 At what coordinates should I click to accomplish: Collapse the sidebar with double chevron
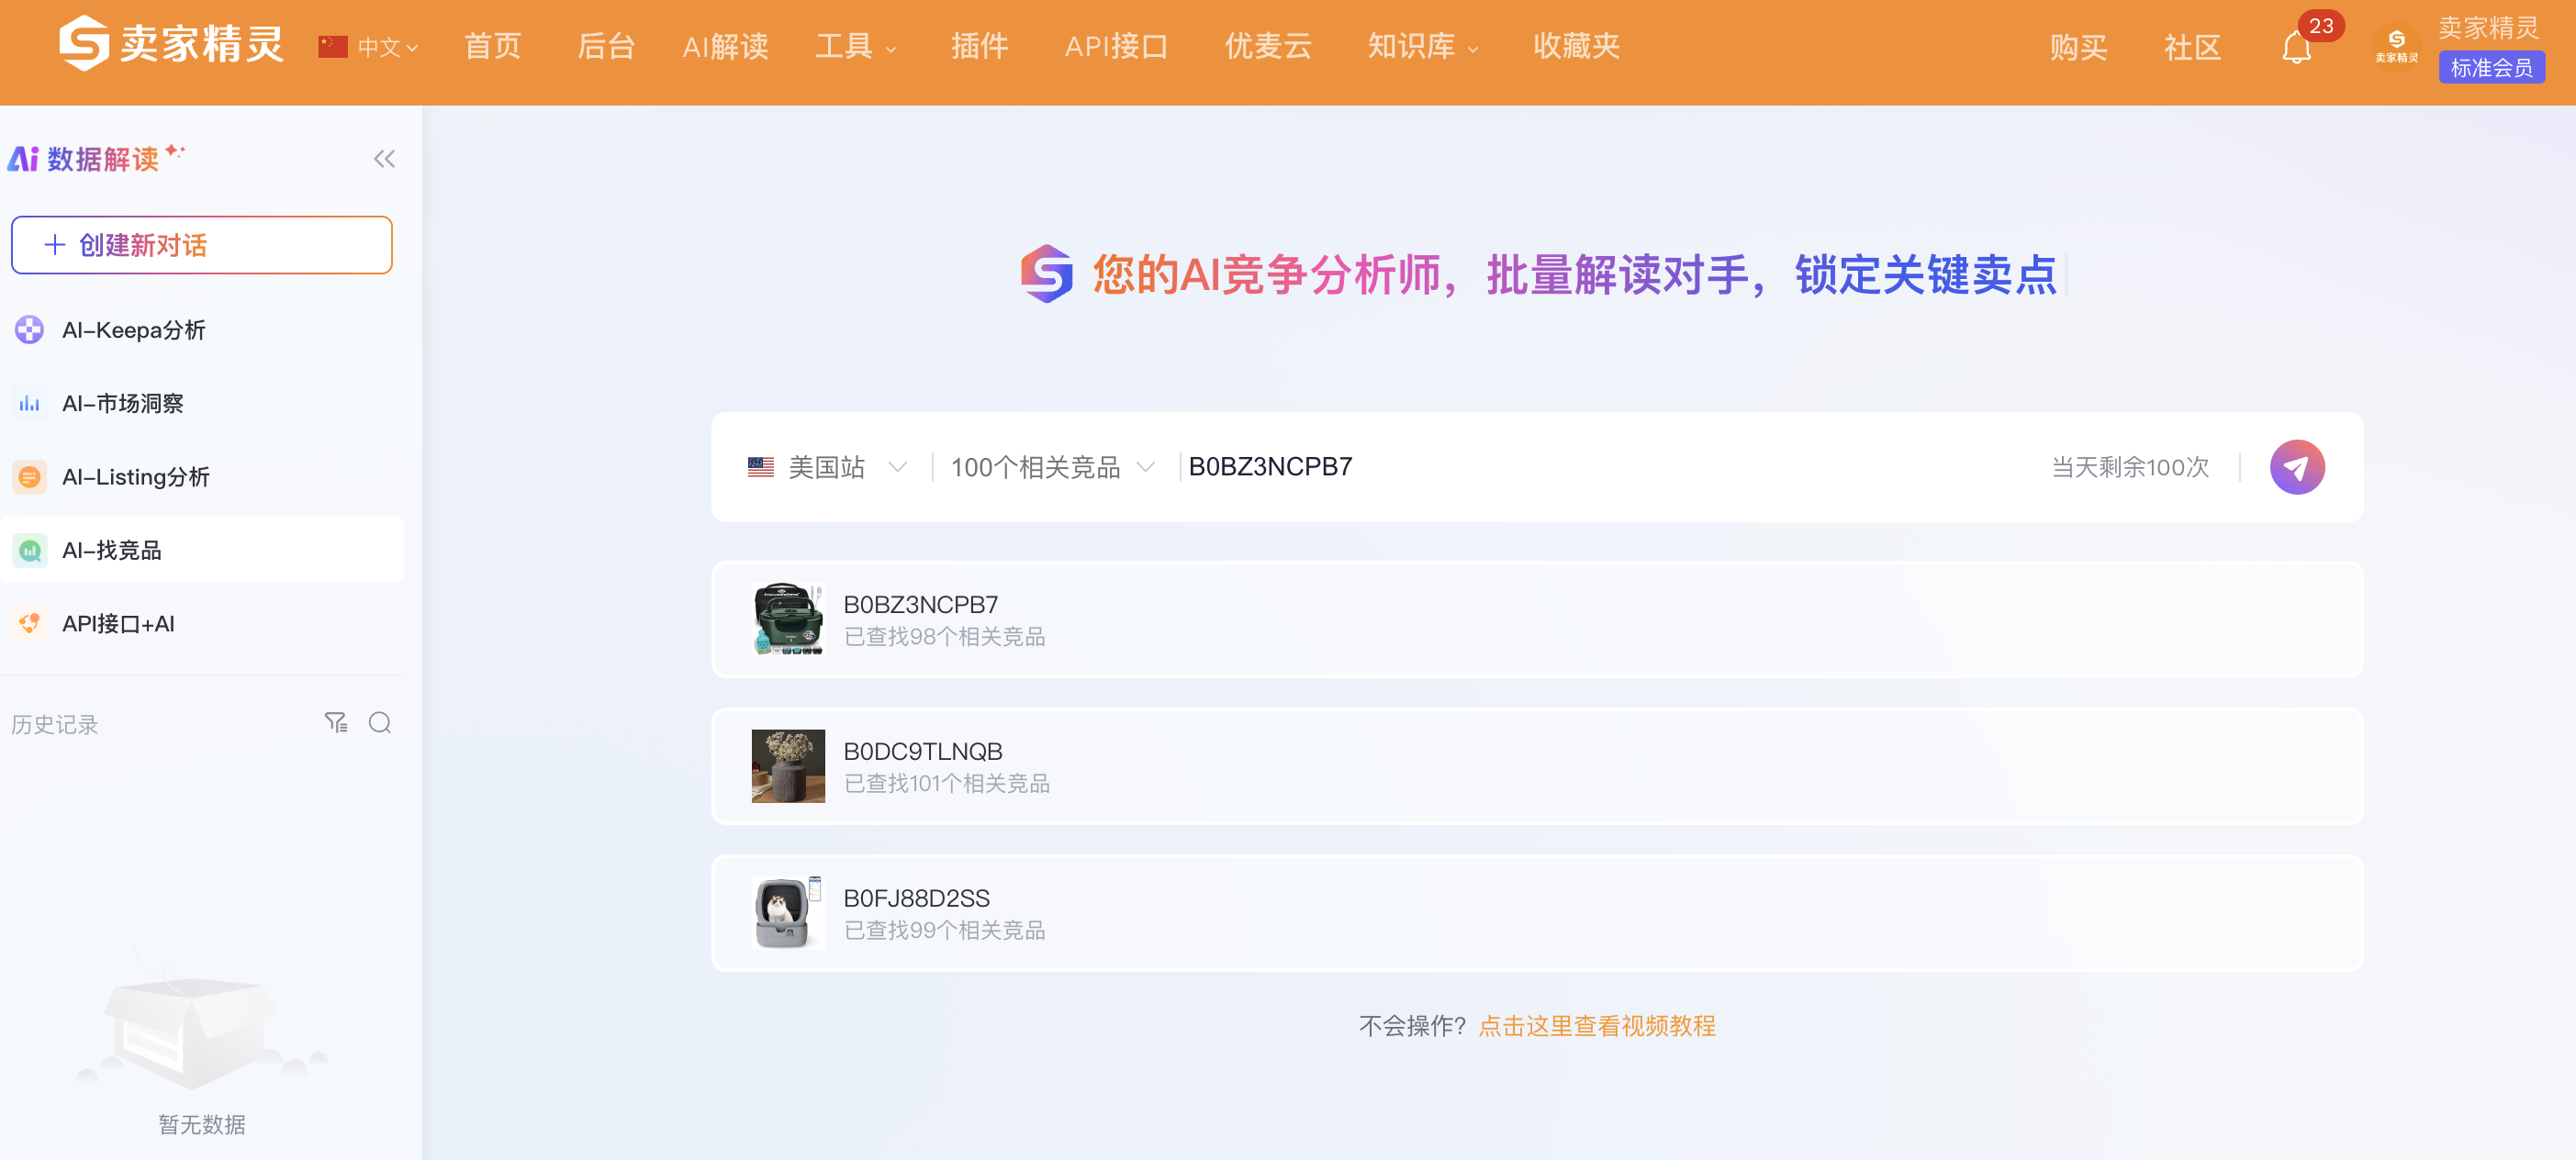(384, 159)
